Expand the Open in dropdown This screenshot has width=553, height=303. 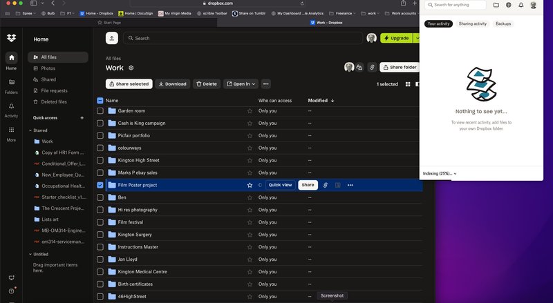pos(241,84)
